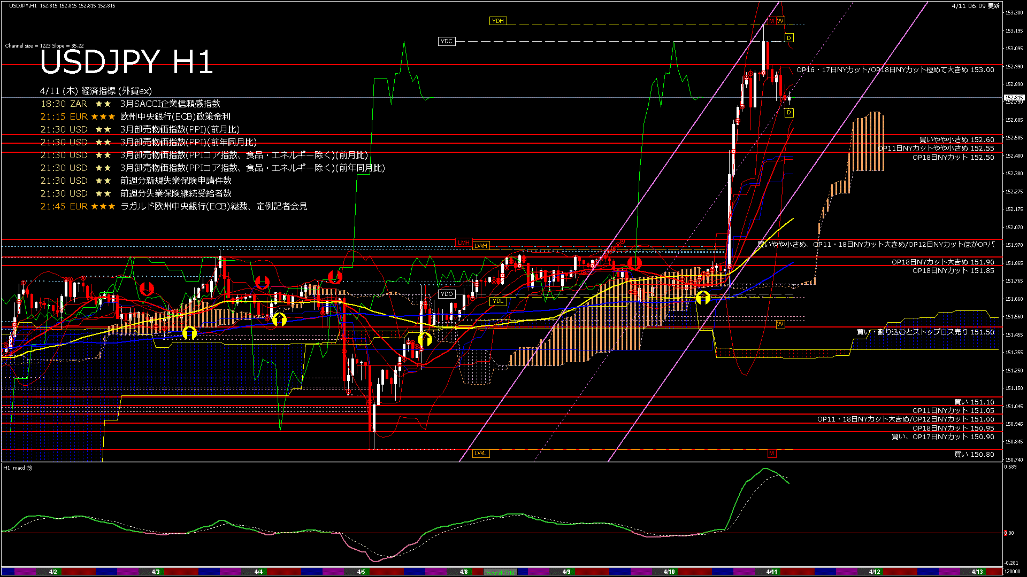The height and width of the screenshot is (577, 1027).
Task: Click the highlighted current price tag on price axis
Action: click(1014, 98)
